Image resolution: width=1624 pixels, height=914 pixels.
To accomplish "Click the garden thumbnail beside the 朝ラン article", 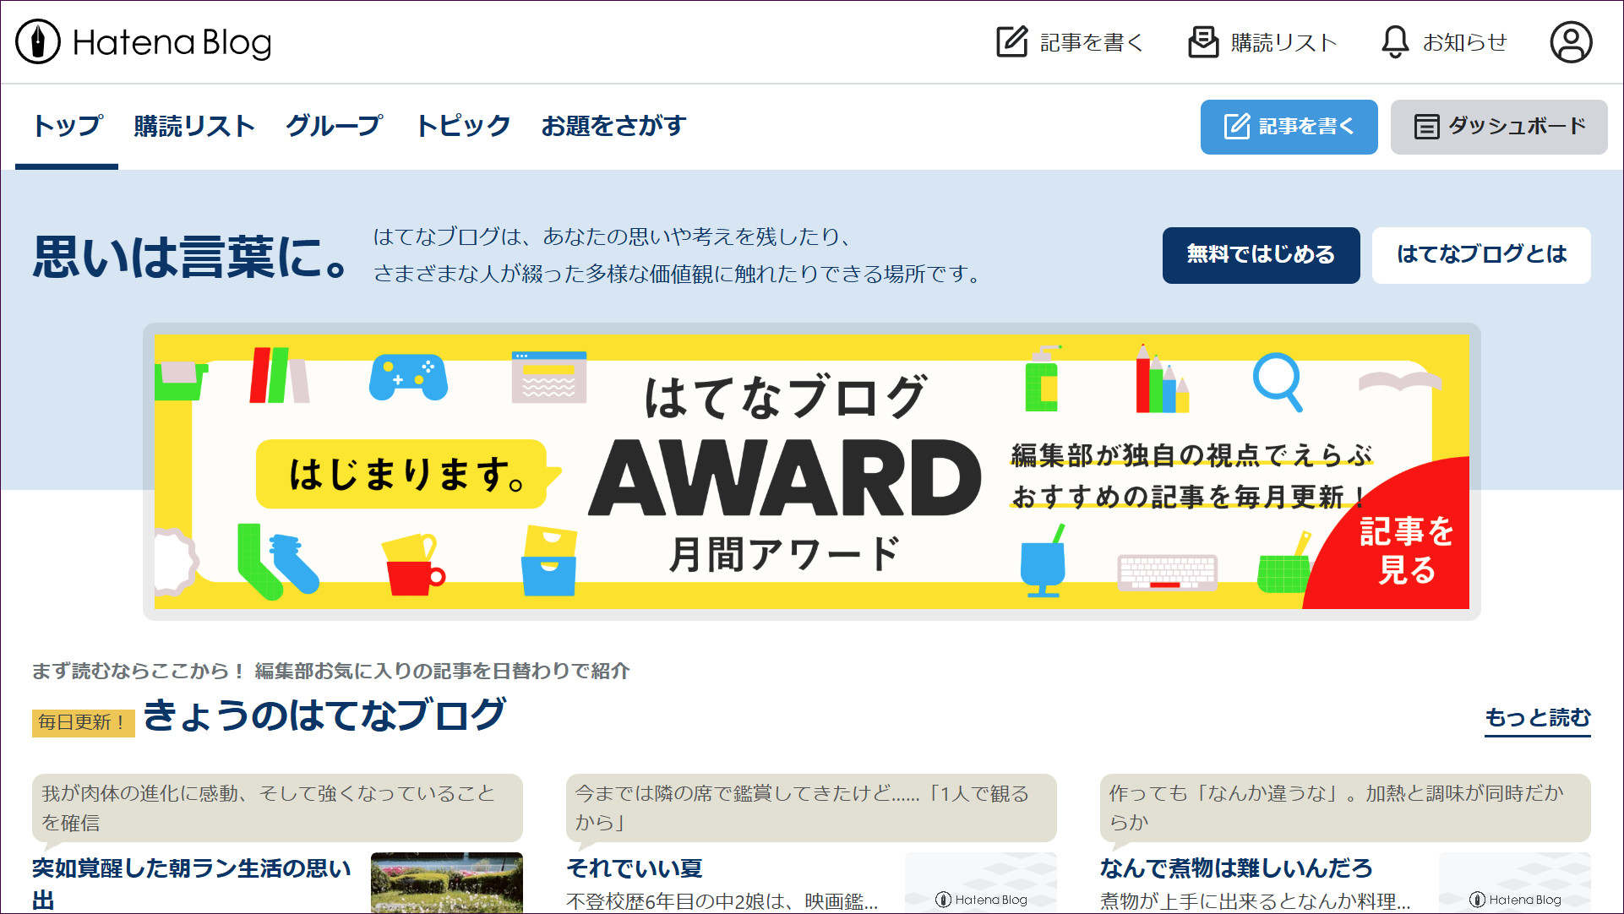I will tap(446, 883).
